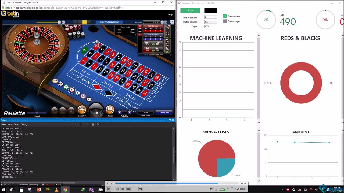Place bet on 3rd 12 field
Screen dimensions: 344x193
pos(131,96)
